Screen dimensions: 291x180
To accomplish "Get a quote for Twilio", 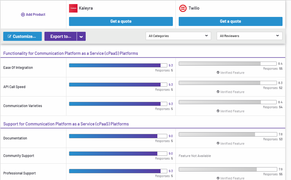I will tap(230, 21).
